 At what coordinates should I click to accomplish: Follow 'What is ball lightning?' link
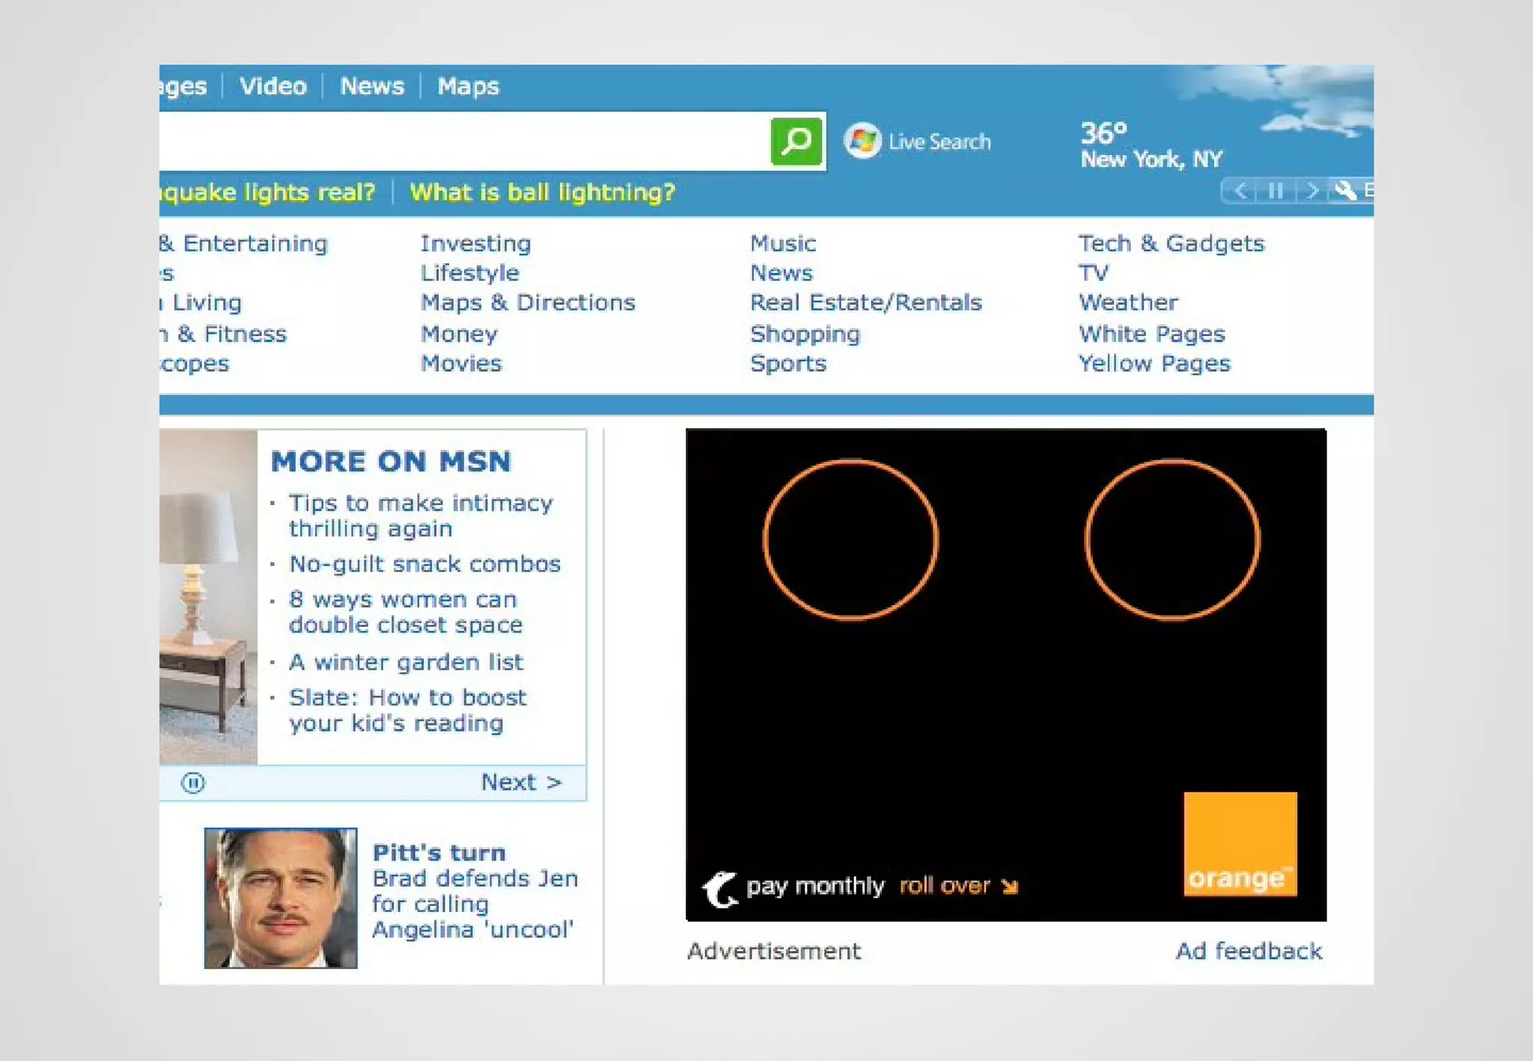tap(542, 193)
